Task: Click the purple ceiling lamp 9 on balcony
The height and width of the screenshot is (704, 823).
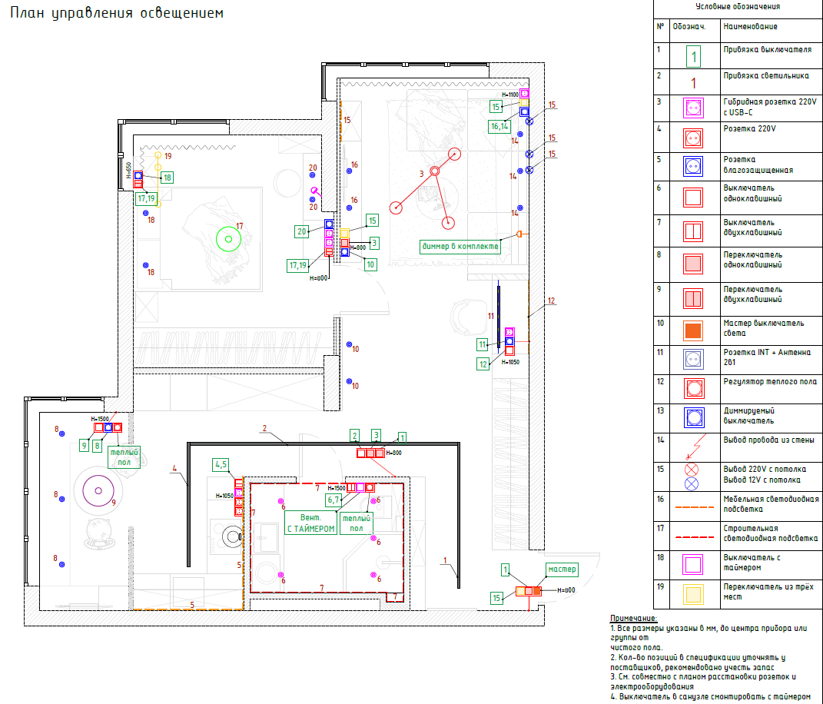Action: 98,491
